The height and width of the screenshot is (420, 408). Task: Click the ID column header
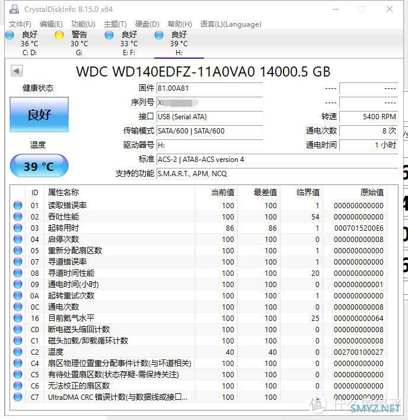coord(35,192)
